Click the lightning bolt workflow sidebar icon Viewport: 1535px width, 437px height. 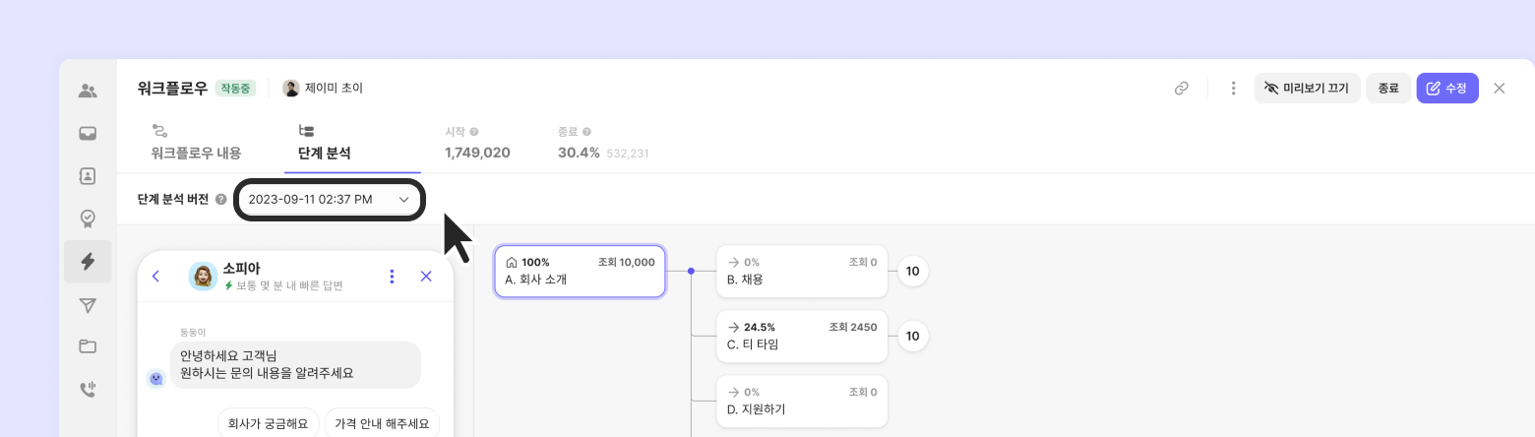pyautogui.click(x=88, y=261)
